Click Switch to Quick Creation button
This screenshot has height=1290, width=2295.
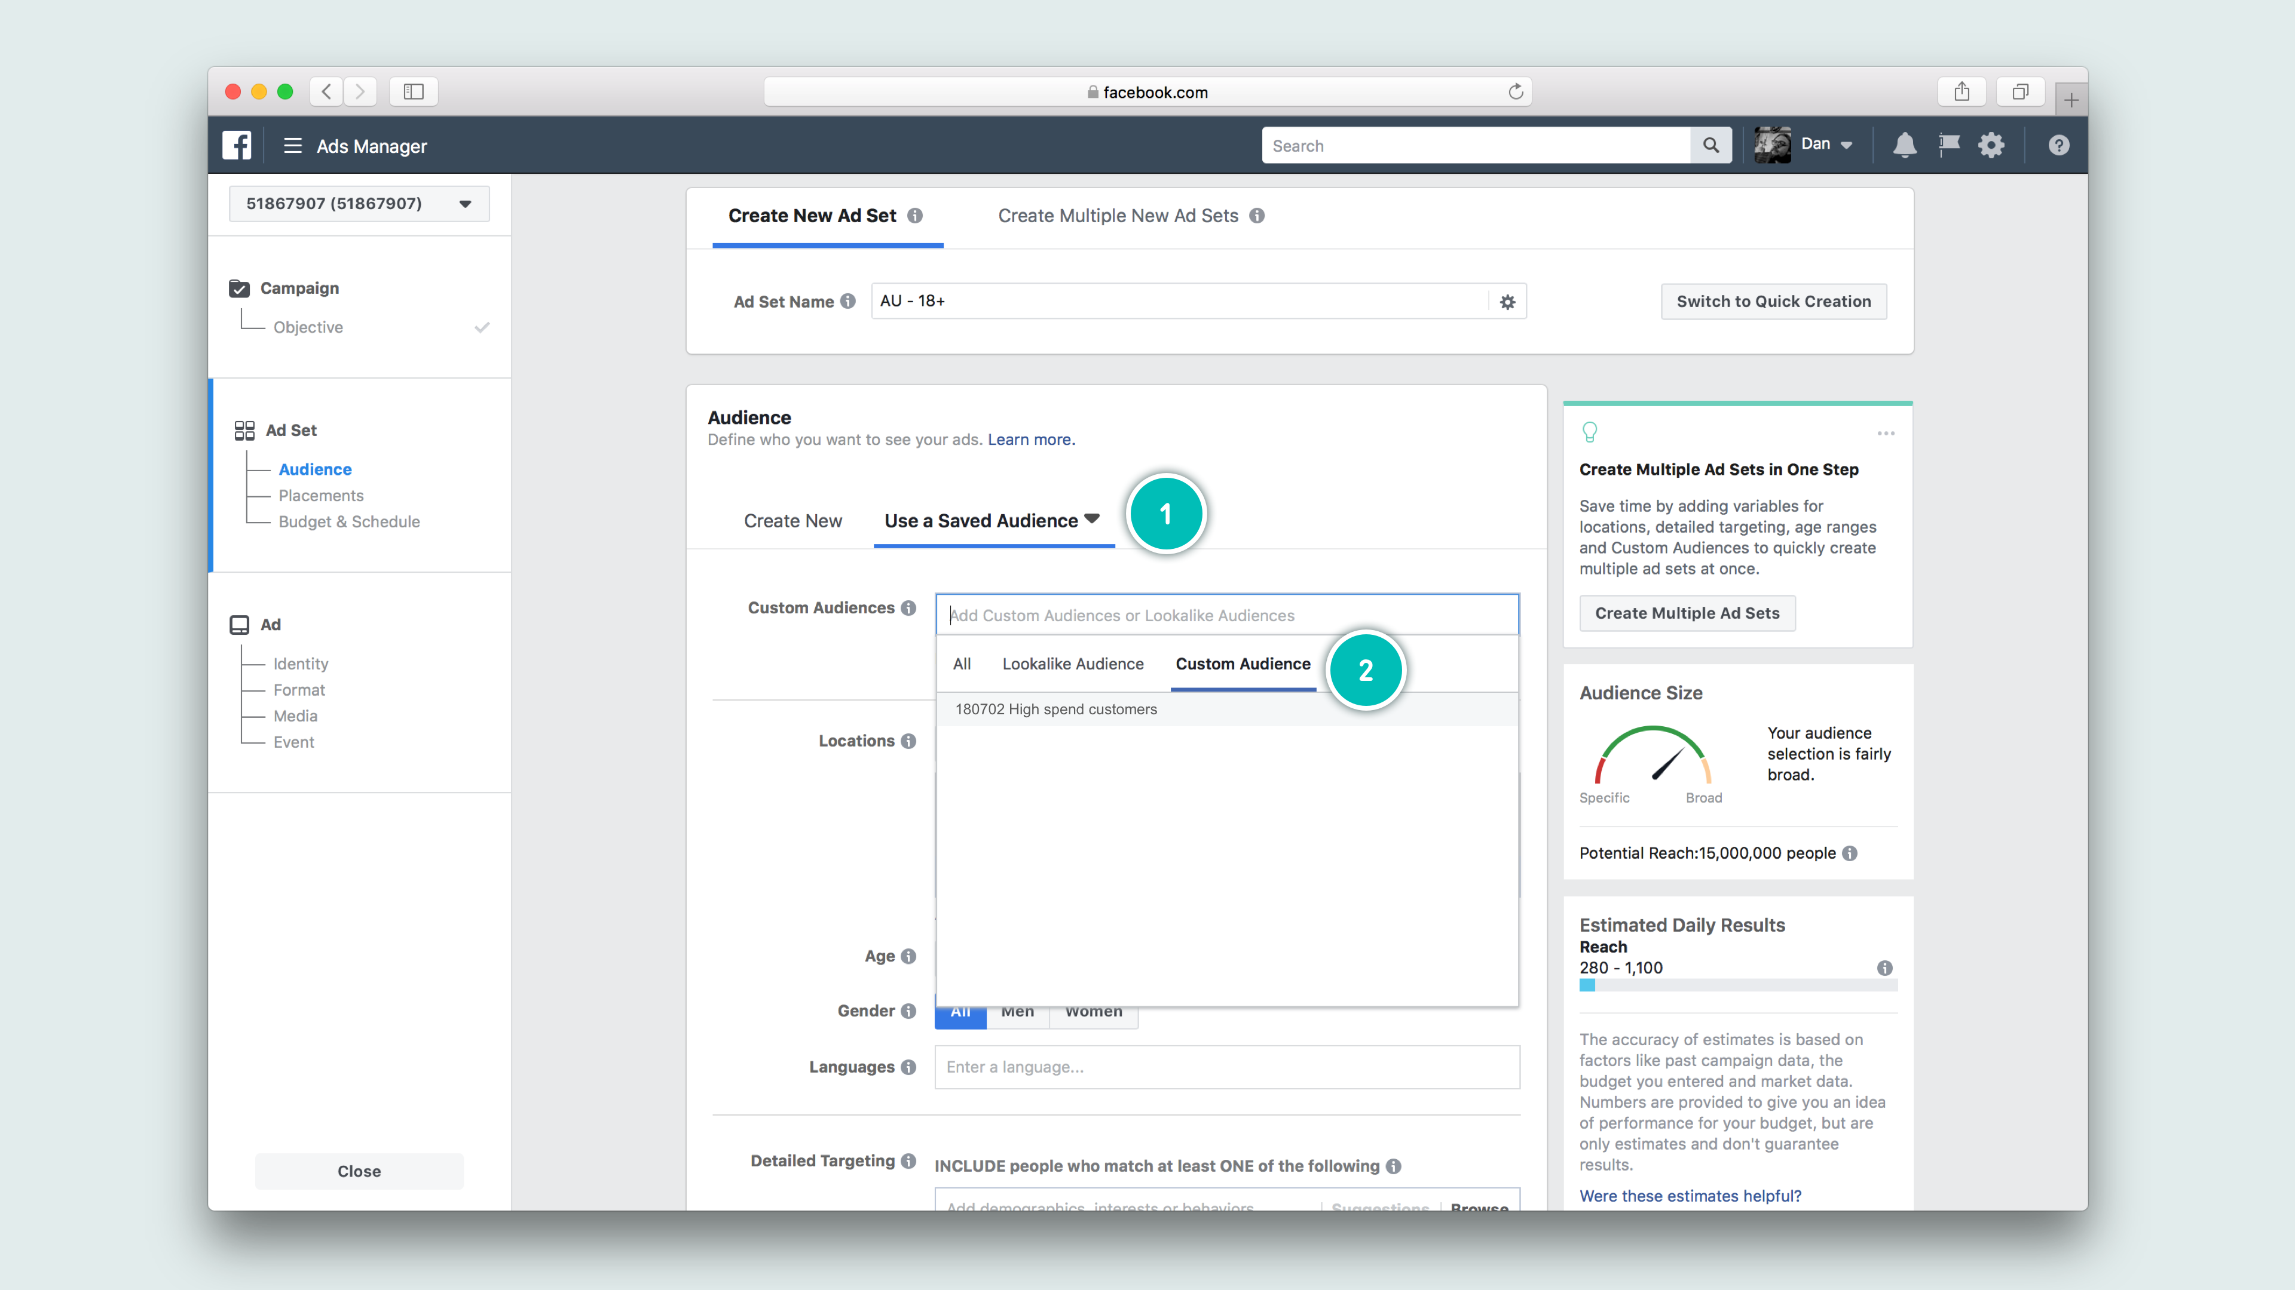(1774, 301)
